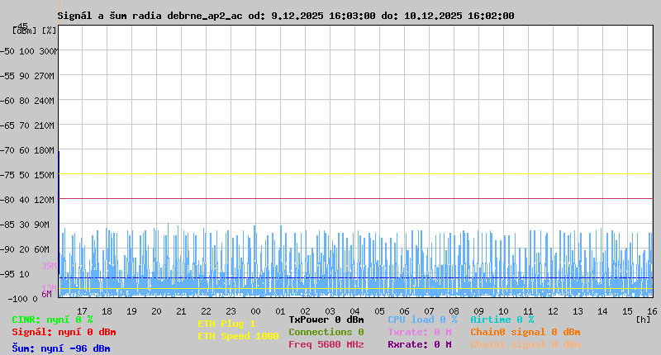This screenshot has height=355, width=661.
Task: Click the red Signál legend entry
Action: point(64,332)
